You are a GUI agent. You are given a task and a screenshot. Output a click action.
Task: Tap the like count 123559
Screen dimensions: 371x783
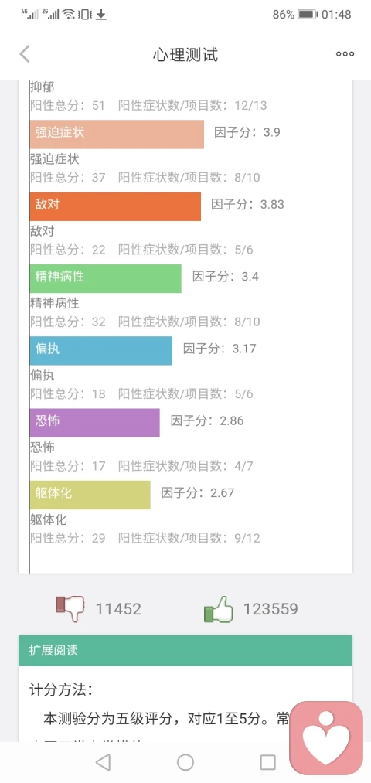tap(271, 609)
